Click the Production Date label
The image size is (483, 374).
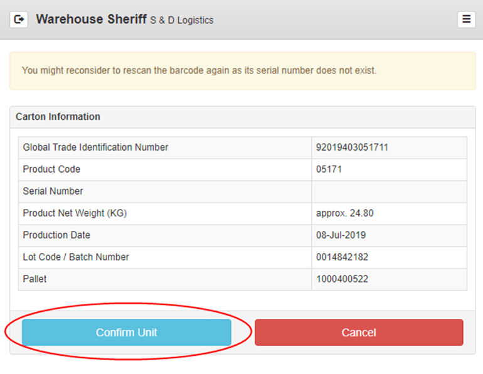(56, 235)
